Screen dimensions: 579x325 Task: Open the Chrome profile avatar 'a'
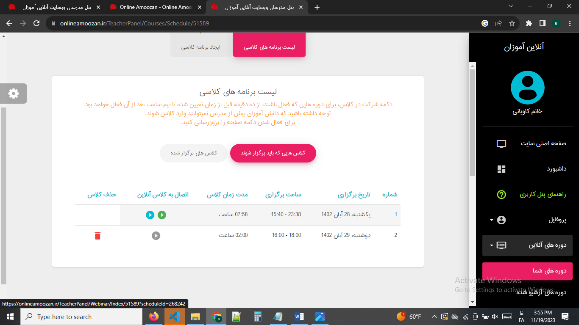tap(556, 23)
